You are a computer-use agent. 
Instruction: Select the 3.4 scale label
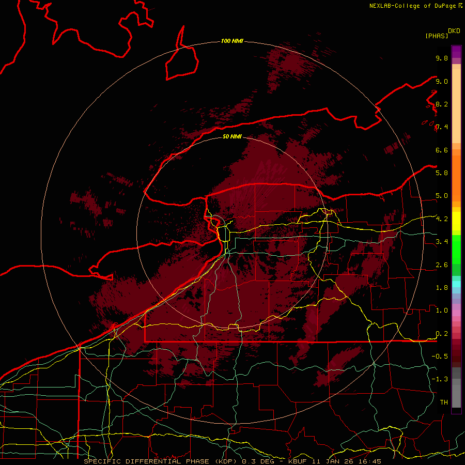(x=442, y=241)
